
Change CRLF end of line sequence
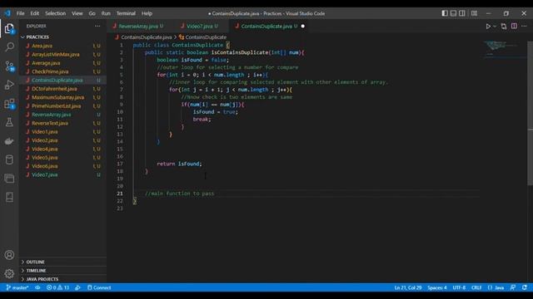click(x=476, y=287)
